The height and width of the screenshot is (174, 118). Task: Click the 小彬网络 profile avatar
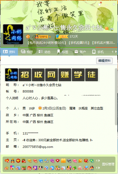tap(13, 35)
